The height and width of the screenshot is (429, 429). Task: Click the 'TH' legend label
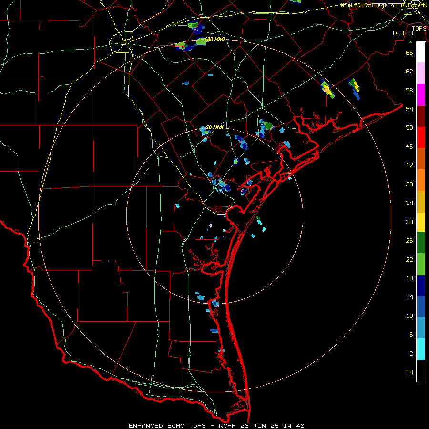(x=409, y=372)
